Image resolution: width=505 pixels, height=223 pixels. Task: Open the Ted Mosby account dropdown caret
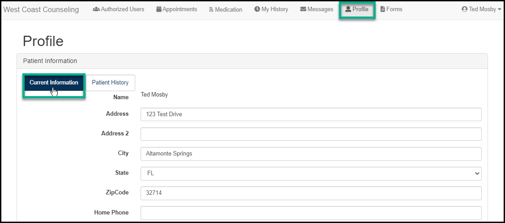point(499,9)
